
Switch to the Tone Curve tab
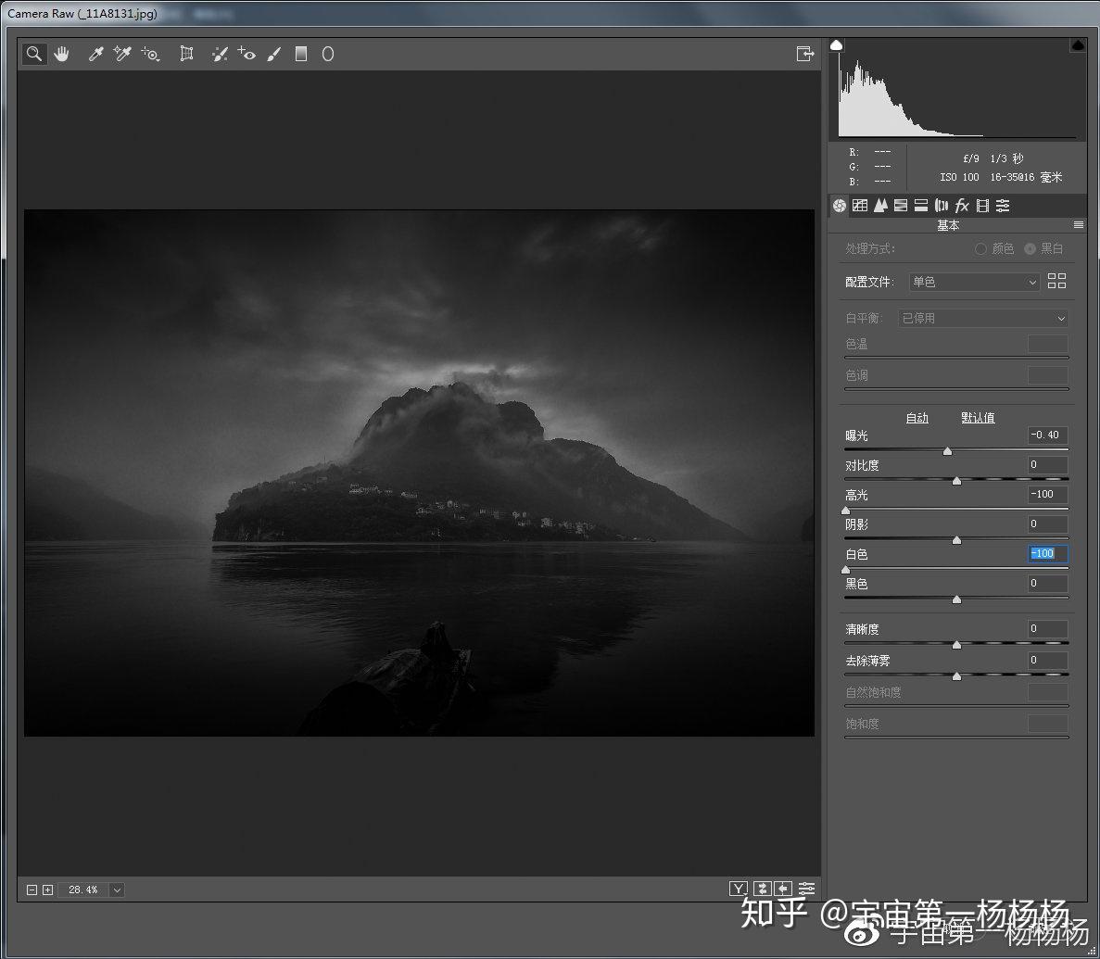coord(860,206)
